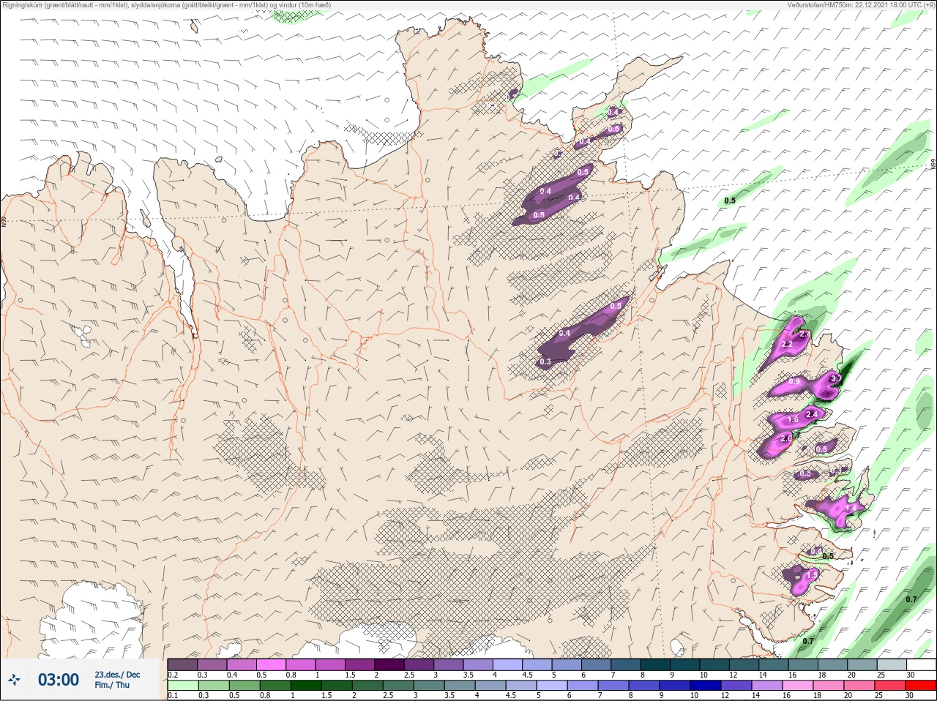Select top-row legend swatch between 2 and 2.5

390,664
